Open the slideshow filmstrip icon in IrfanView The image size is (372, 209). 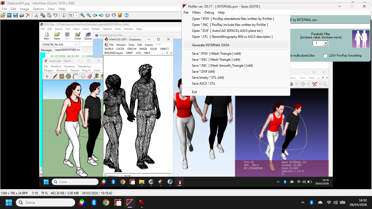(9, 16)
